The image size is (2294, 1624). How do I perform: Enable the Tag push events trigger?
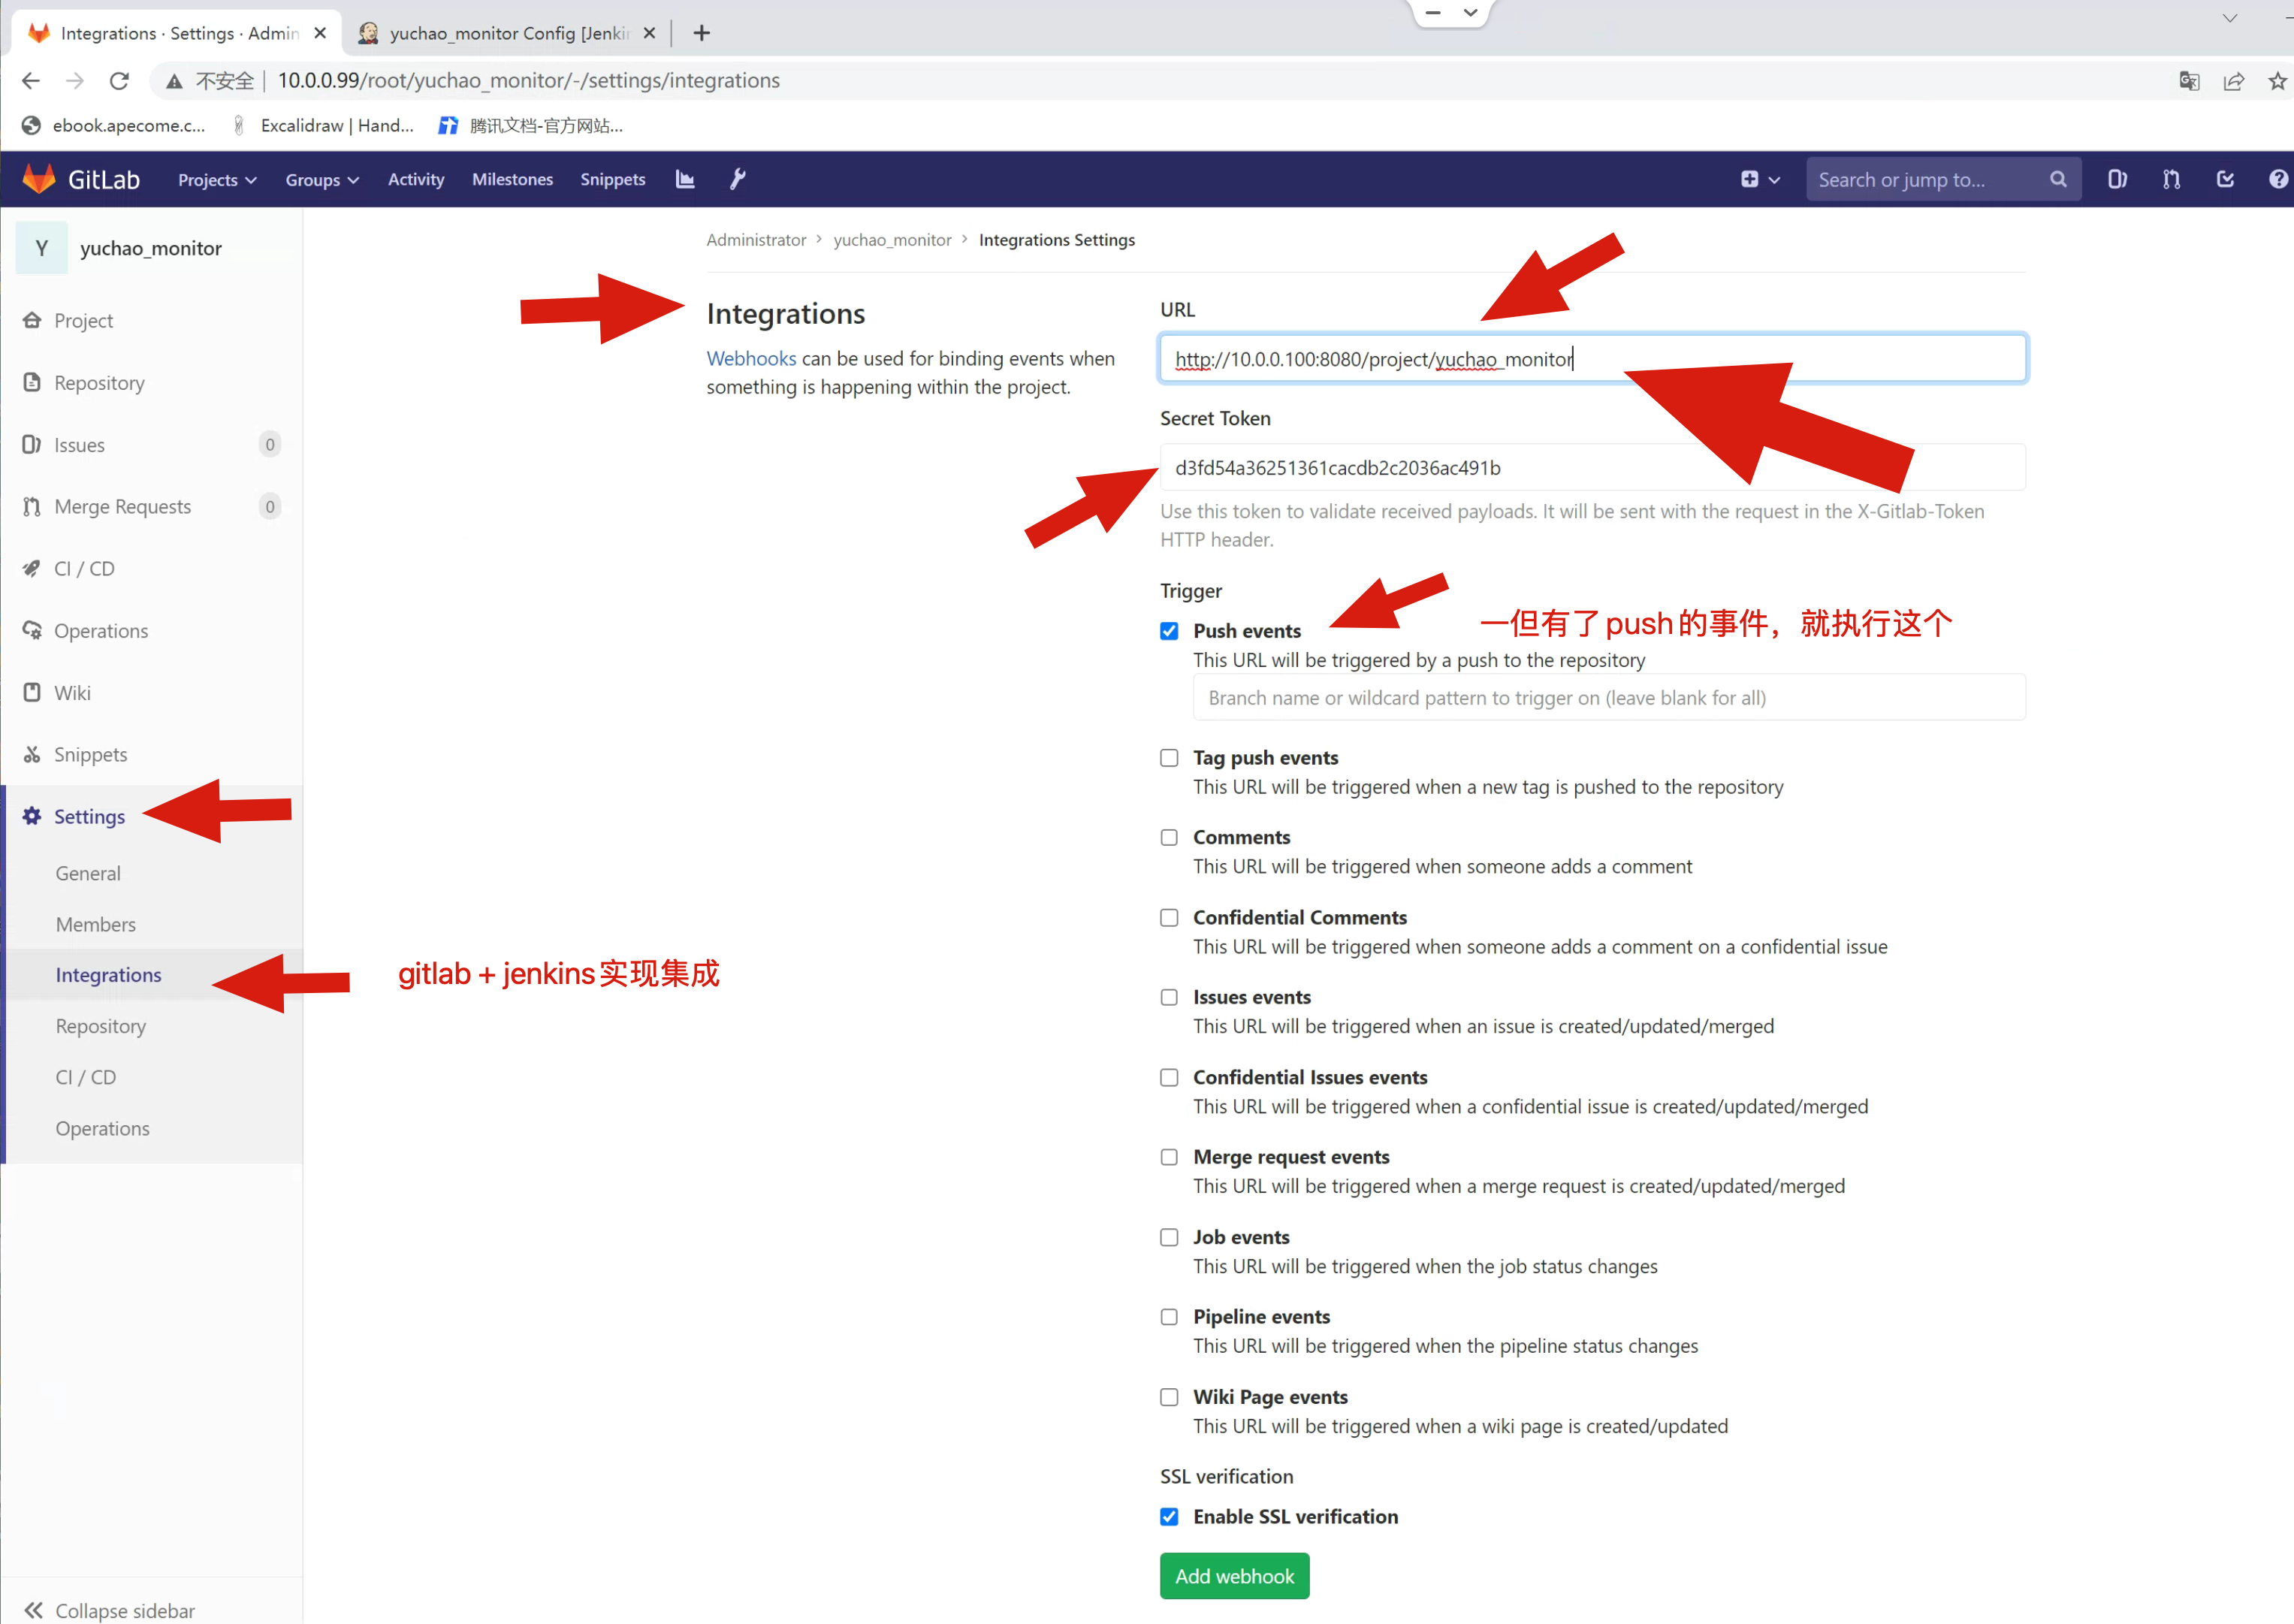[x=1169, y=758]
